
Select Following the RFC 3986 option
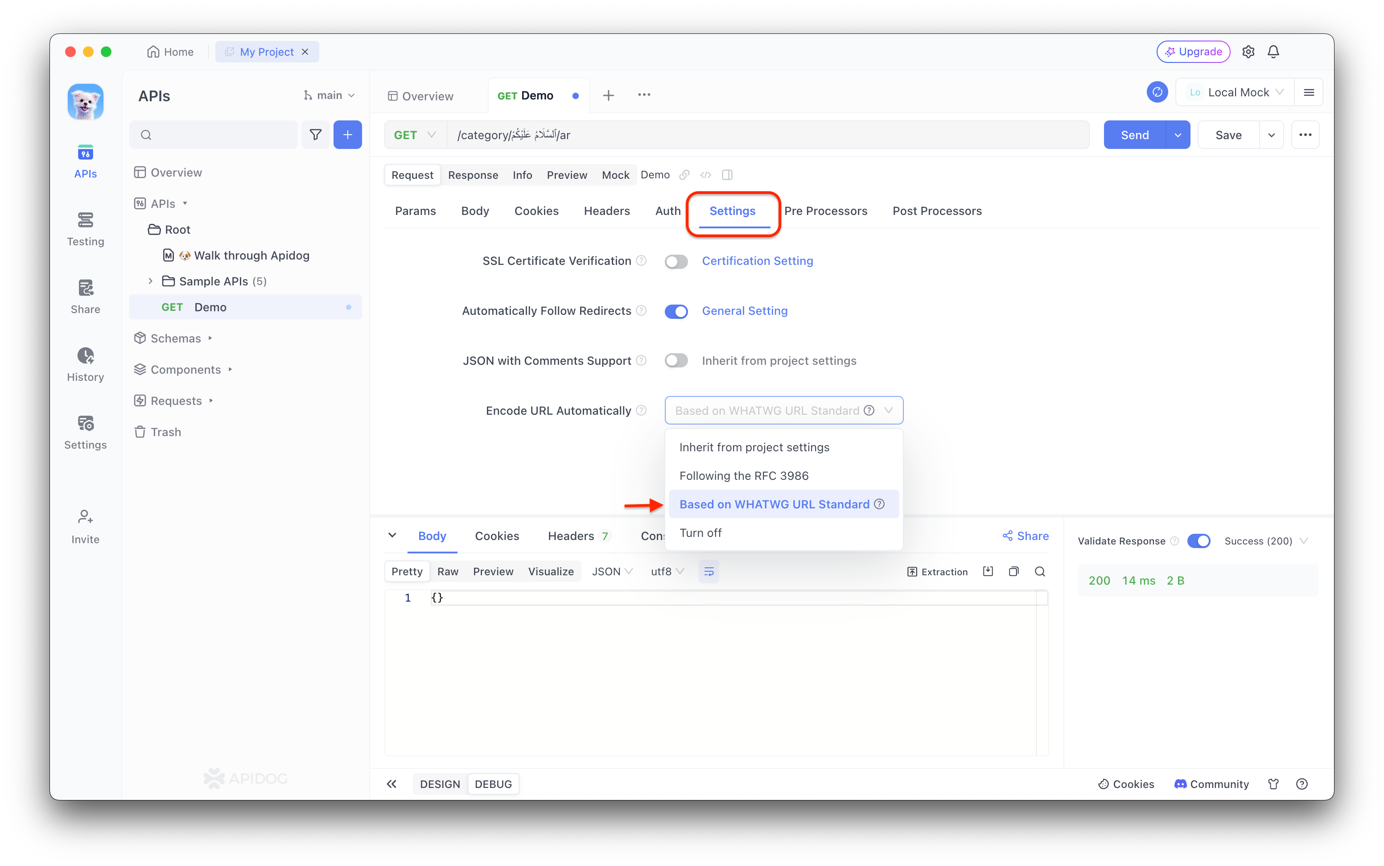tap(744, 475)
